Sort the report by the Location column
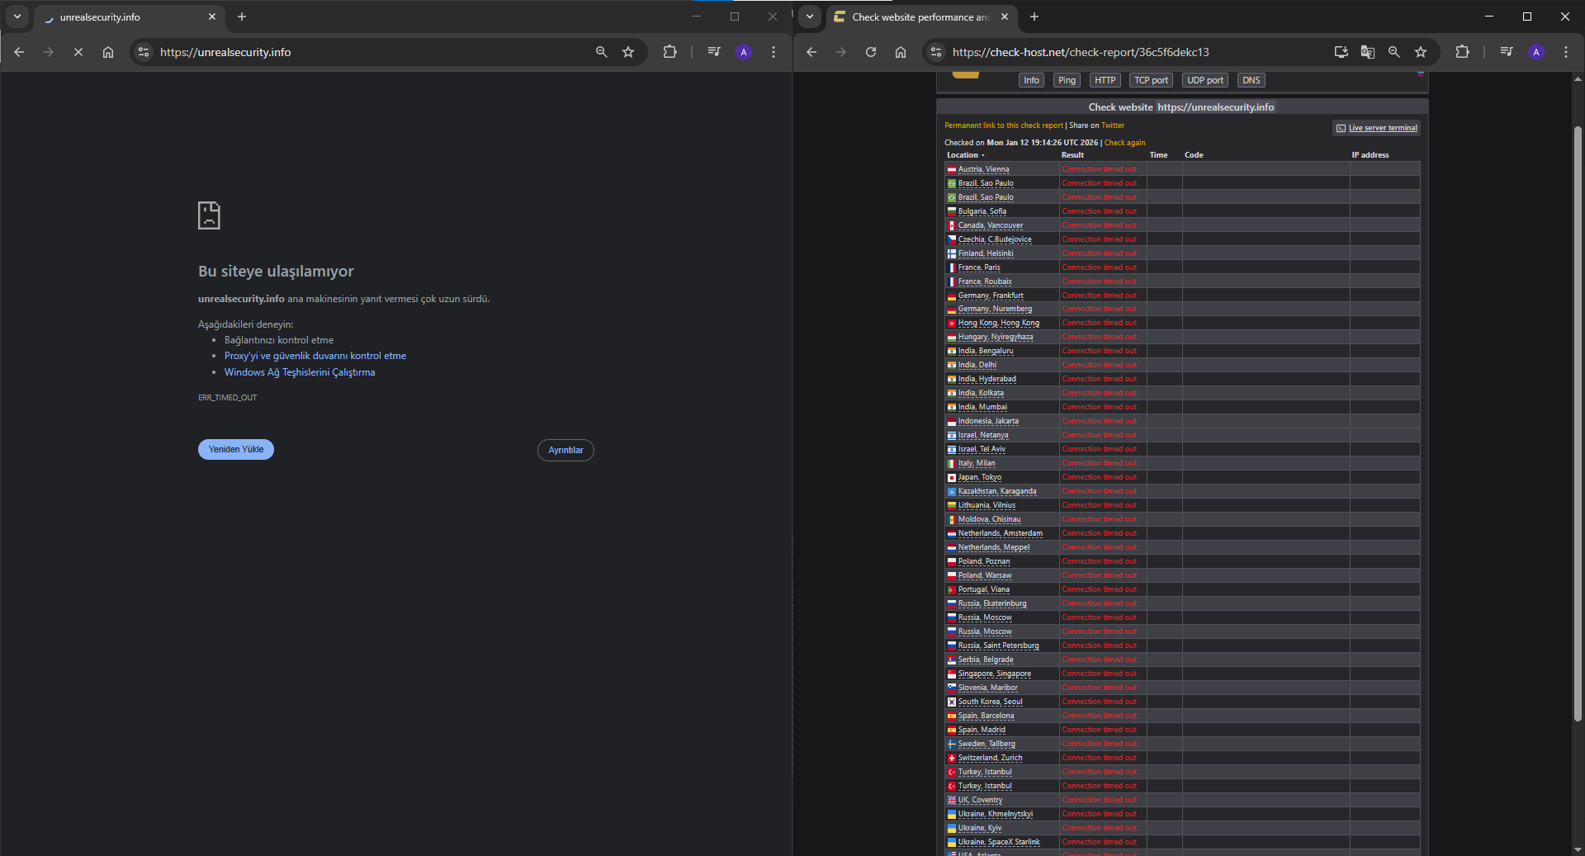The image size is (1585, 856). click(965, 155)
